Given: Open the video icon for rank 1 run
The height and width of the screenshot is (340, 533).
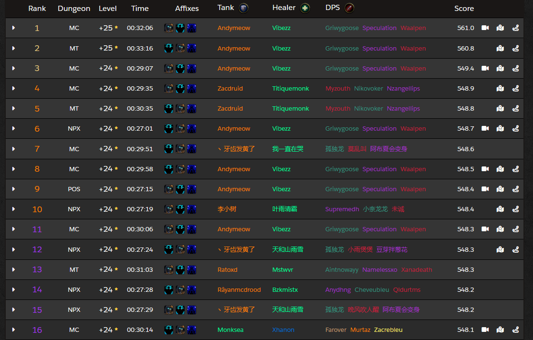Looking at the screenshot, I should coord(485,28).
